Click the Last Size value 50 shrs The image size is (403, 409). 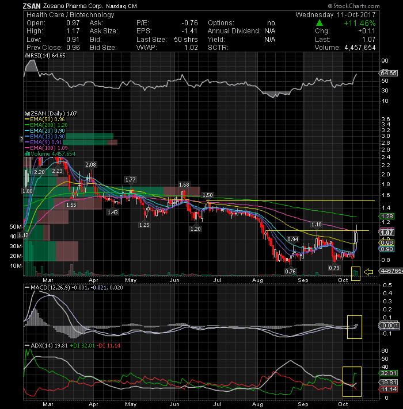click(x=186, y=40)
